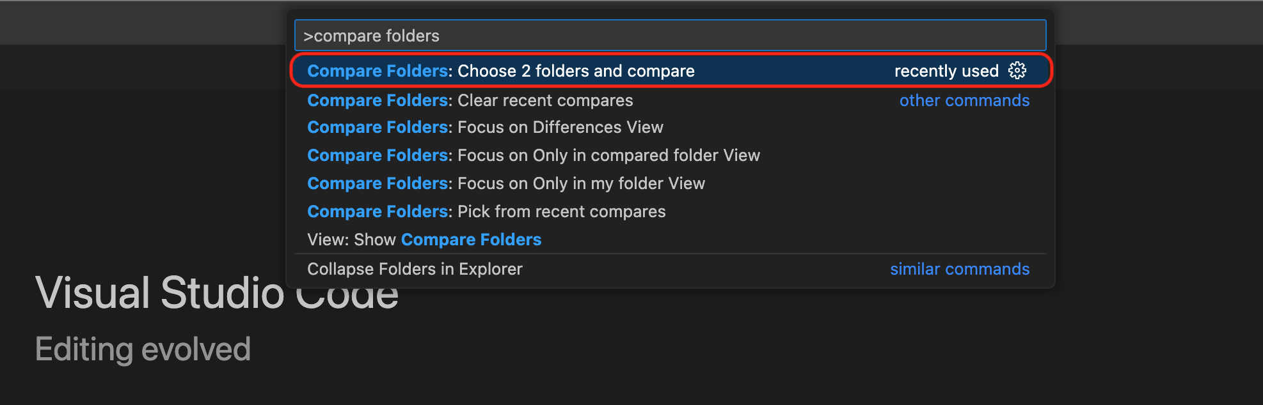Viewport: 1263px width, 405px height.
Task: Click blue prefix on "Clear recent compares" row
Action: click(x=377, y=100)
